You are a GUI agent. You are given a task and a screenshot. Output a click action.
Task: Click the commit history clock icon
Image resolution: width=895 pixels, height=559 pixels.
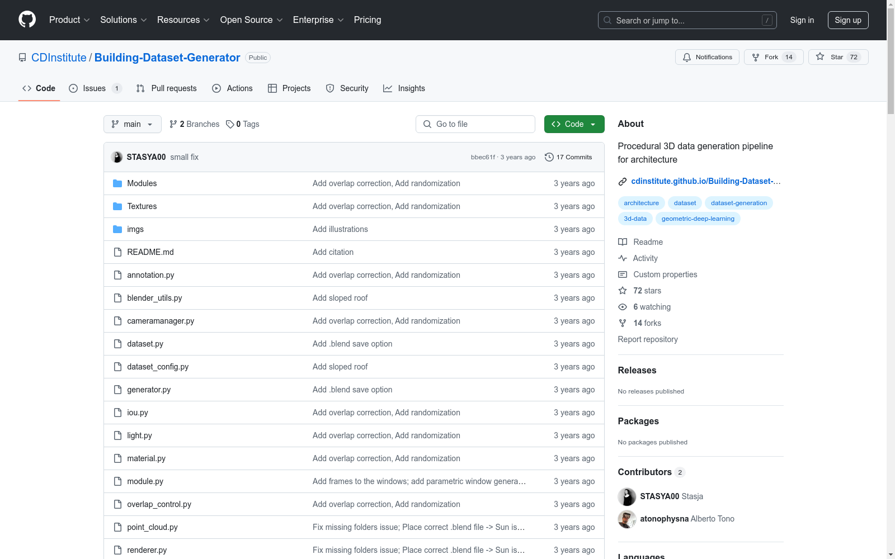tap(549, 157)
